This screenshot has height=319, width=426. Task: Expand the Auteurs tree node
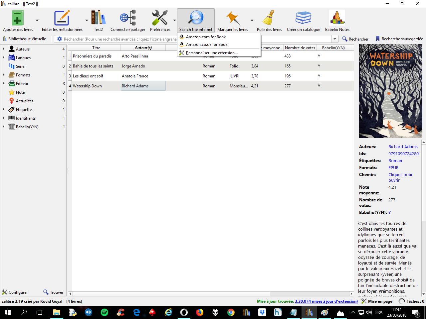(x=3, y=49)
